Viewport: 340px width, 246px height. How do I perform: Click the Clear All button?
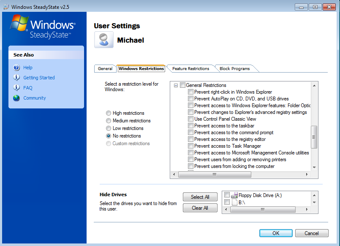pyautogui.click(x=200, y=208)
